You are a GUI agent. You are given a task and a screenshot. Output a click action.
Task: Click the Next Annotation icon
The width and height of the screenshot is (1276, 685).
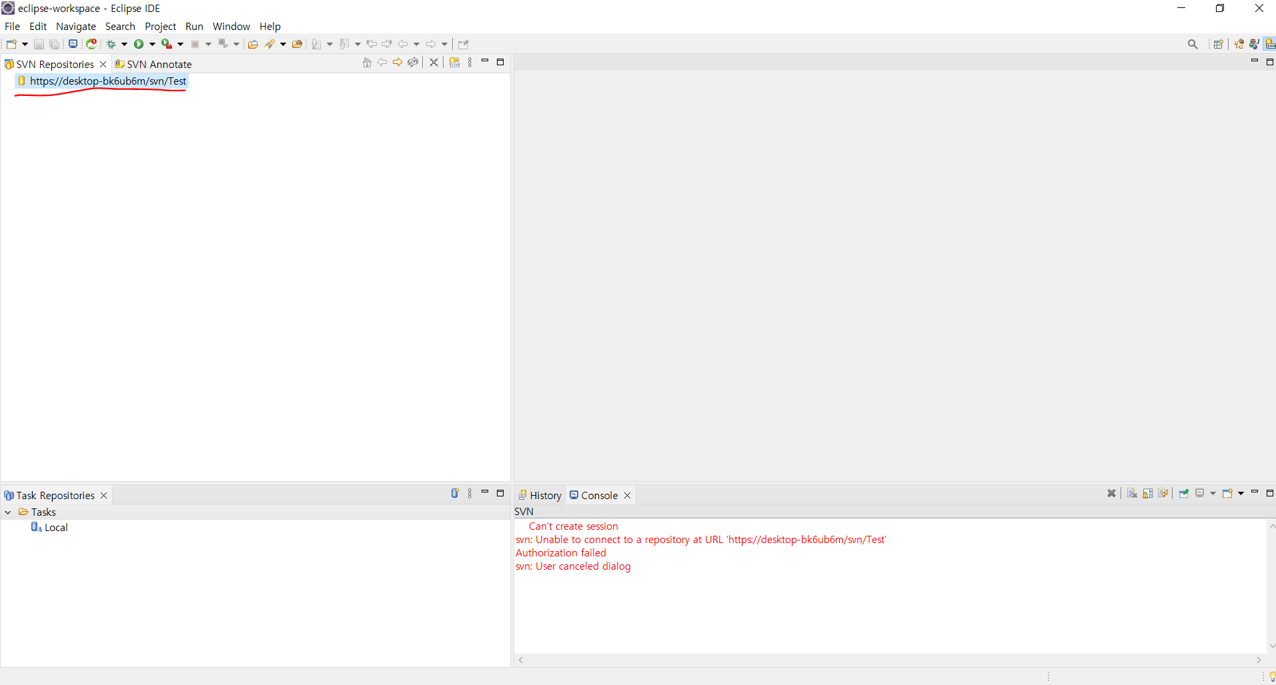pyautogui.click(x=316, y=44)
